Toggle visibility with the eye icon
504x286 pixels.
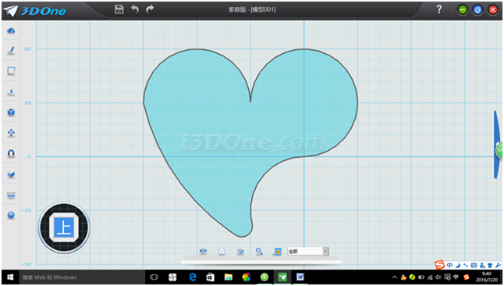203,251
